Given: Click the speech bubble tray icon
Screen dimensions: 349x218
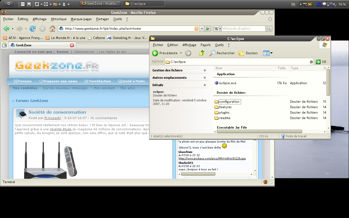Looking at the screenshot, I should 324,4.
